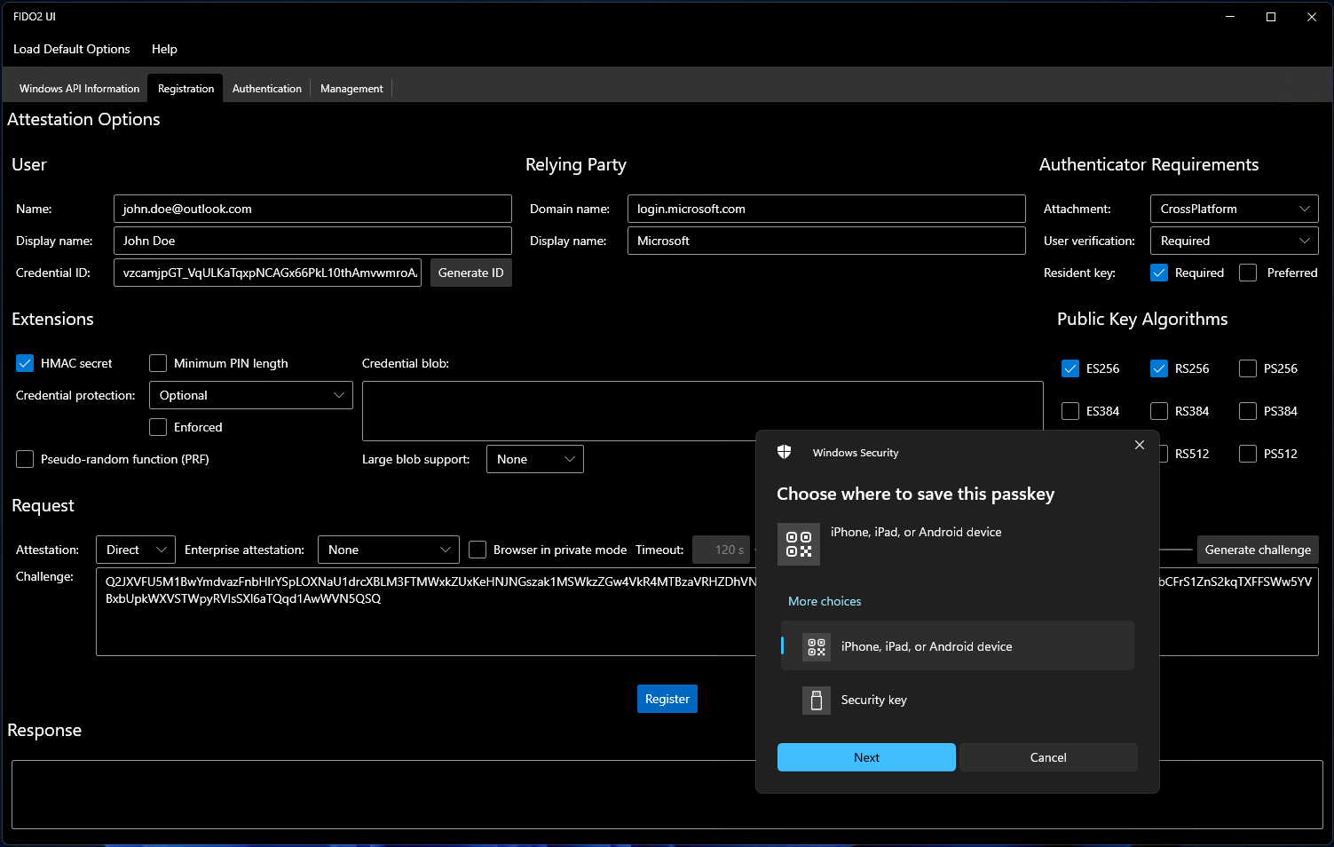1334x847 pixels.
Task: Open the User verification dropdown
Action: (1234, 241)
